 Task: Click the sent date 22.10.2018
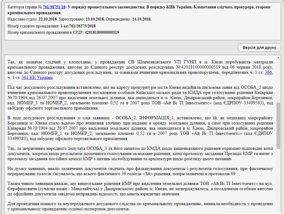tap(47, 19)
